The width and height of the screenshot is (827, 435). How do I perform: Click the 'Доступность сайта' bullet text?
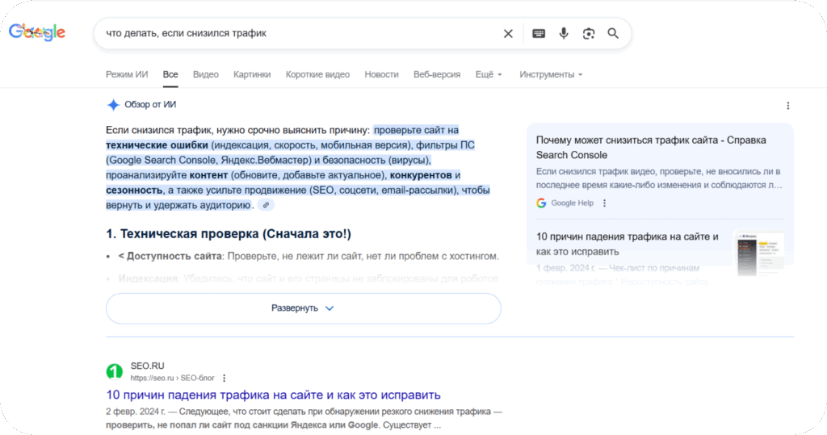click(309, 257)
